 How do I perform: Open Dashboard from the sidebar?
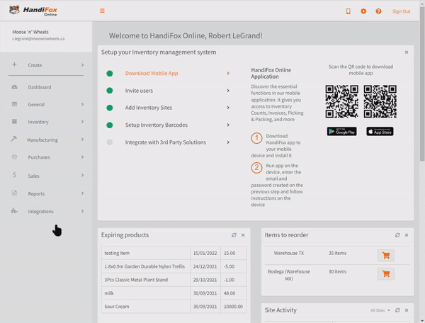click(40, 87)
